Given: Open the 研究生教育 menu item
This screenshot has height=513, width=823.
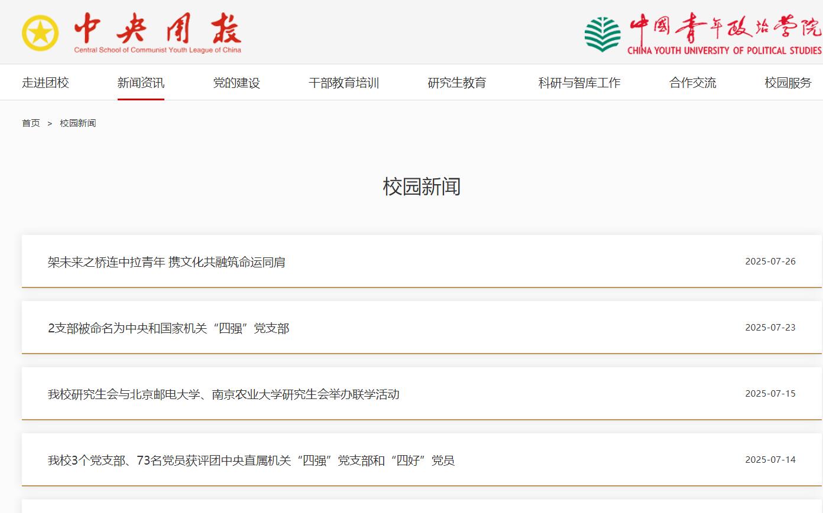Looking at the screenshot, I should 456,83.
